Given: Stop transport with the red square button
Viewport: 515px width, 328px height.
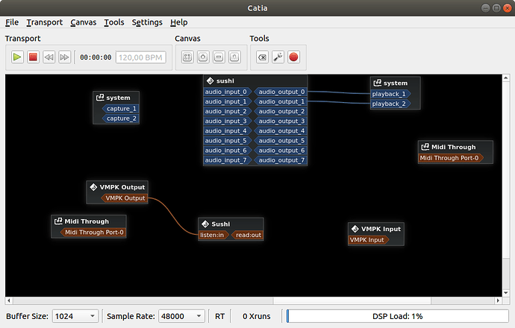Looking at the screenshot, I should coord(33,57).
